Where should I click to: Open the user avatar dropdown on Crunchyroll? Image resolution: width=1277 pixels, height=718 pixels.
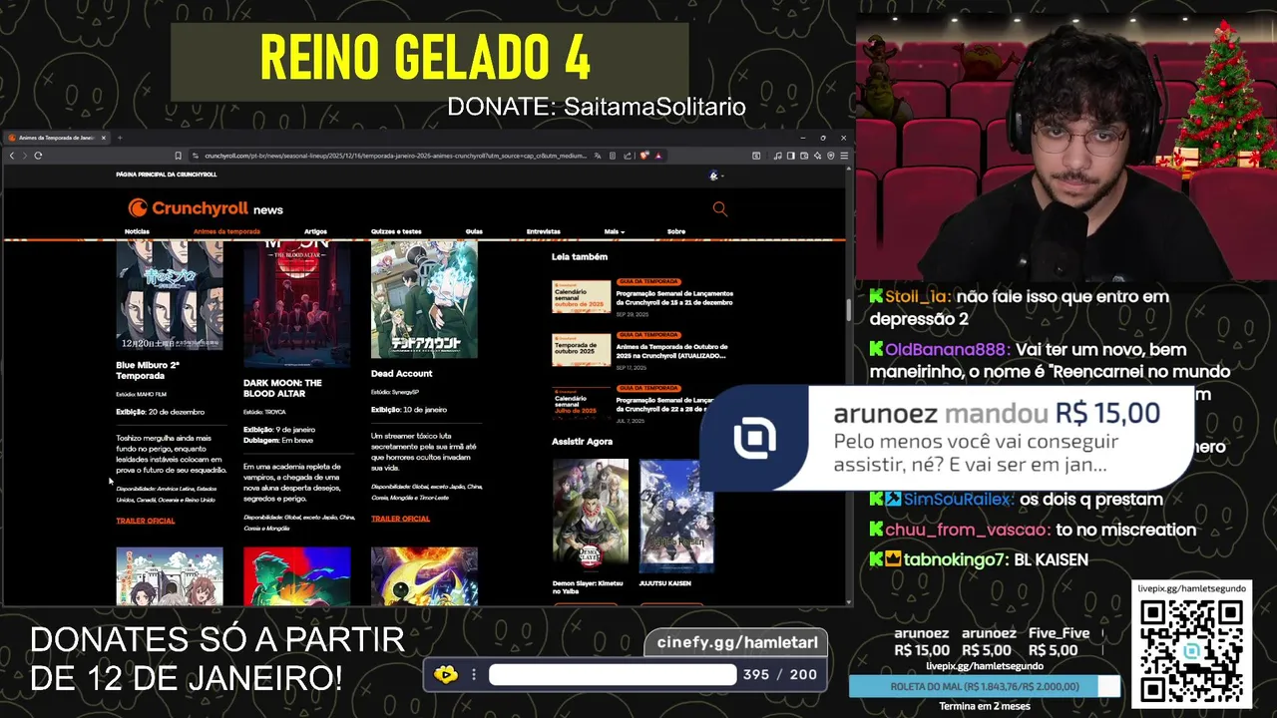[x=715, y=176]
